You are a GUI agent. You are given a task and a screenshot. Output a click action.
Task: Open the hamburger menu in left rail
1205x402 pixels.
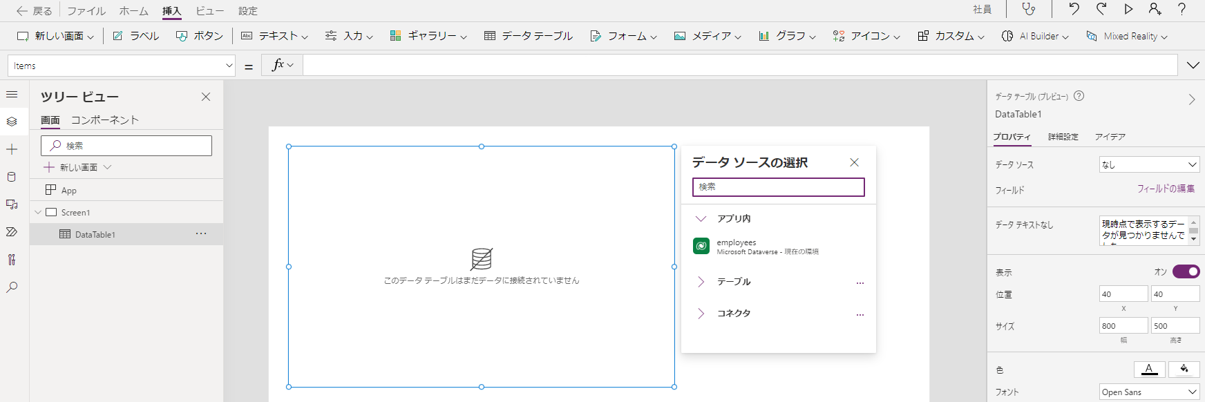(12, 94)
